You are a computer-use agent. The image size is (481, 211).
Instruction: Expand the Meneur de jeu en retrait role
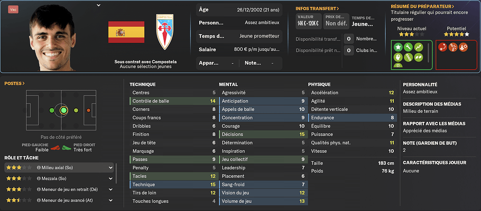point(111,189)
